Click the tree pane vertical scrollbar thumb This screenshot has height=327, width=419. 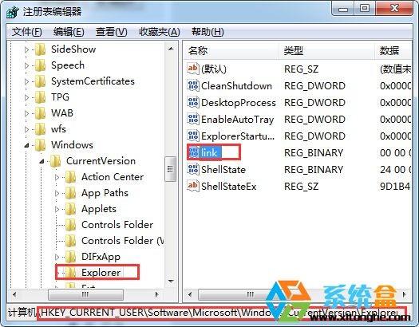click(x=171, y=169)
